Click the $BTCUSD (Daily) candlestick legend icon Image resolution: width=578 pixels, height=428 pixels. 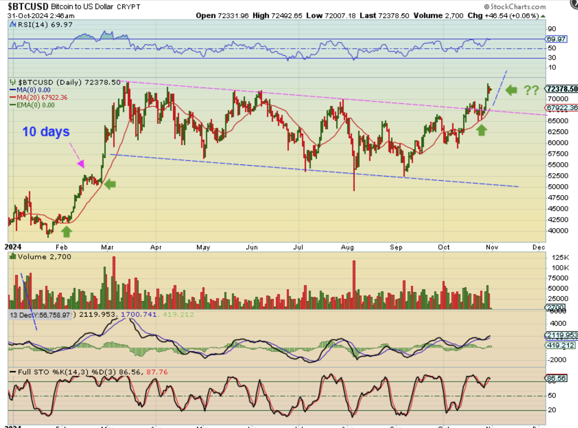tap(13, 82)
